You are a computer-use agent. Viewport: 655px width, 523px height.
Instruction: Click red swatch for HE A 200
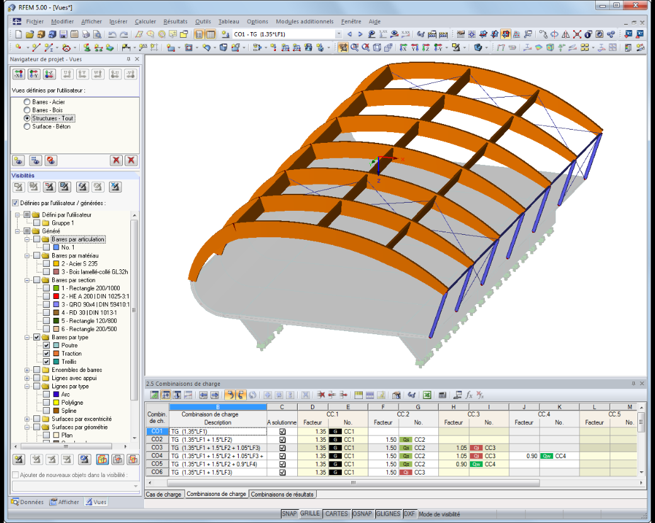(x=56, y=296)
